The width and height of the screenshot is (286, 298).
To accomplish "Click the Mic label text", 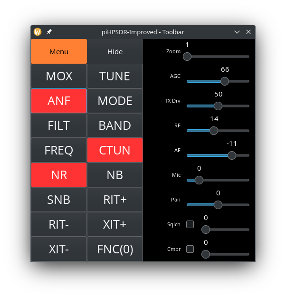I will point(176,175).
